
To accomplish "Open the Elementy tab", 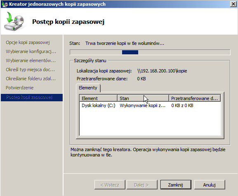I will (x=88, y=88).
